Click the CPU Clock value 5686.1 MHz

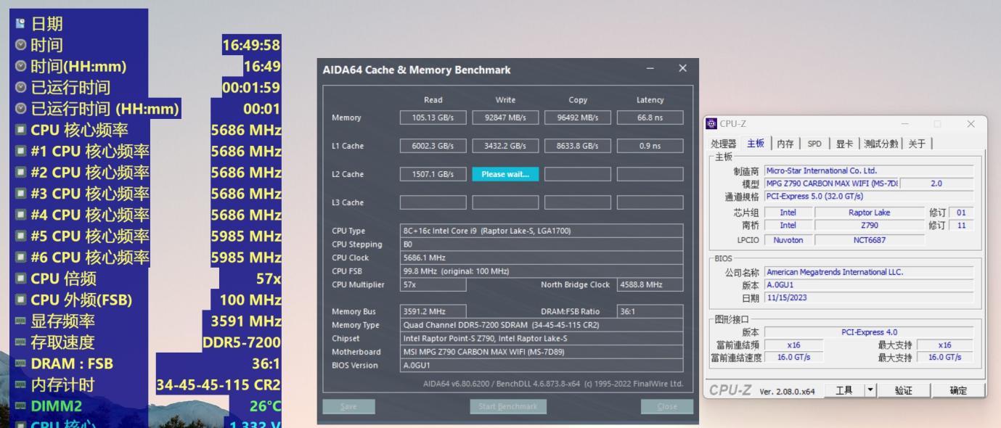(x=542, y=258)
